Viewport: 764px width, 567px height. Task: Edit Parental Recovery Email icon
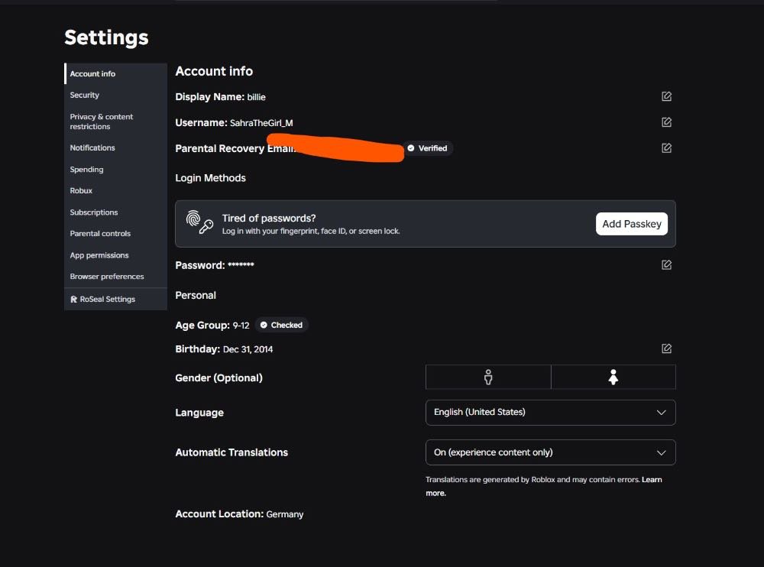click(x=666, y=148)
